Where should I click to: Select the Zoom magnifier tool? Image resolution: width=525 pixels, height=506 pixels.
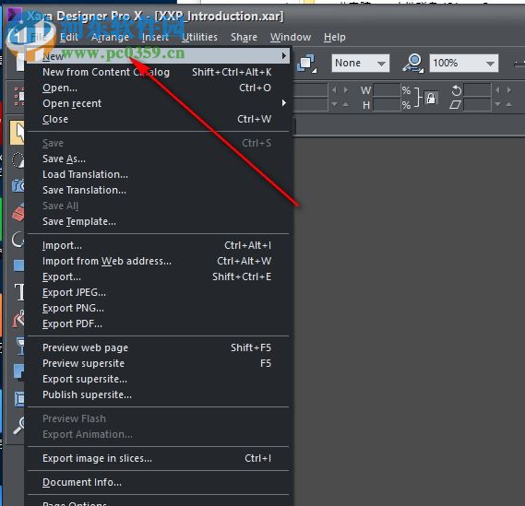pos(18,426)
